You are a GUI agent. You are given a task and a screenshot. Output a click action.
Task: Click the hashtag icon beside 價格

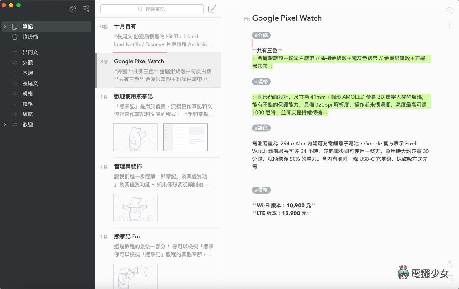click(x=15, y=104)
